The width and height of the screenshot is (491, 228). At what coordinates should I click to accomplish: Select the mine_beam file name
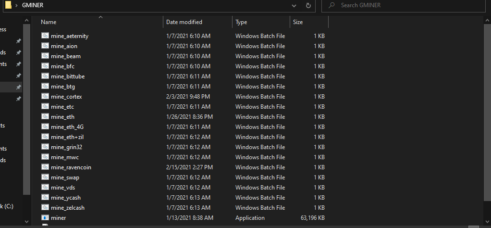(65, 56)
